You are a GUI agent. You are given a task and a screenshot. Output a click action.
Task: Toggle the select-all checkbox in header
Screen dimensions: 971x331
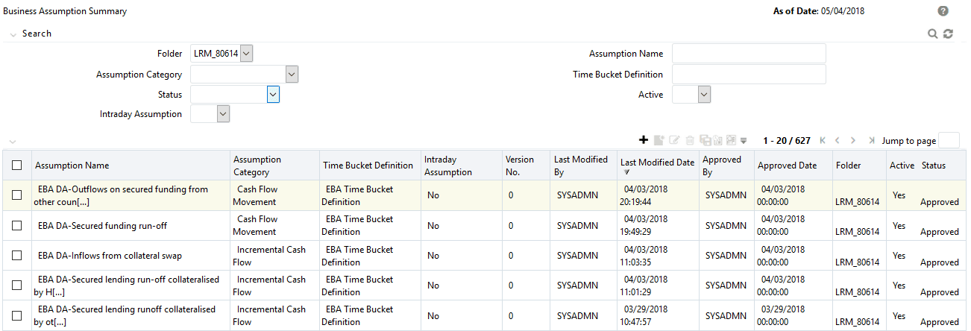coord(17,165)
